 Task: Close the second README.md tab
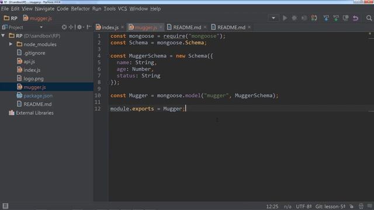click(x=250, y=27)
